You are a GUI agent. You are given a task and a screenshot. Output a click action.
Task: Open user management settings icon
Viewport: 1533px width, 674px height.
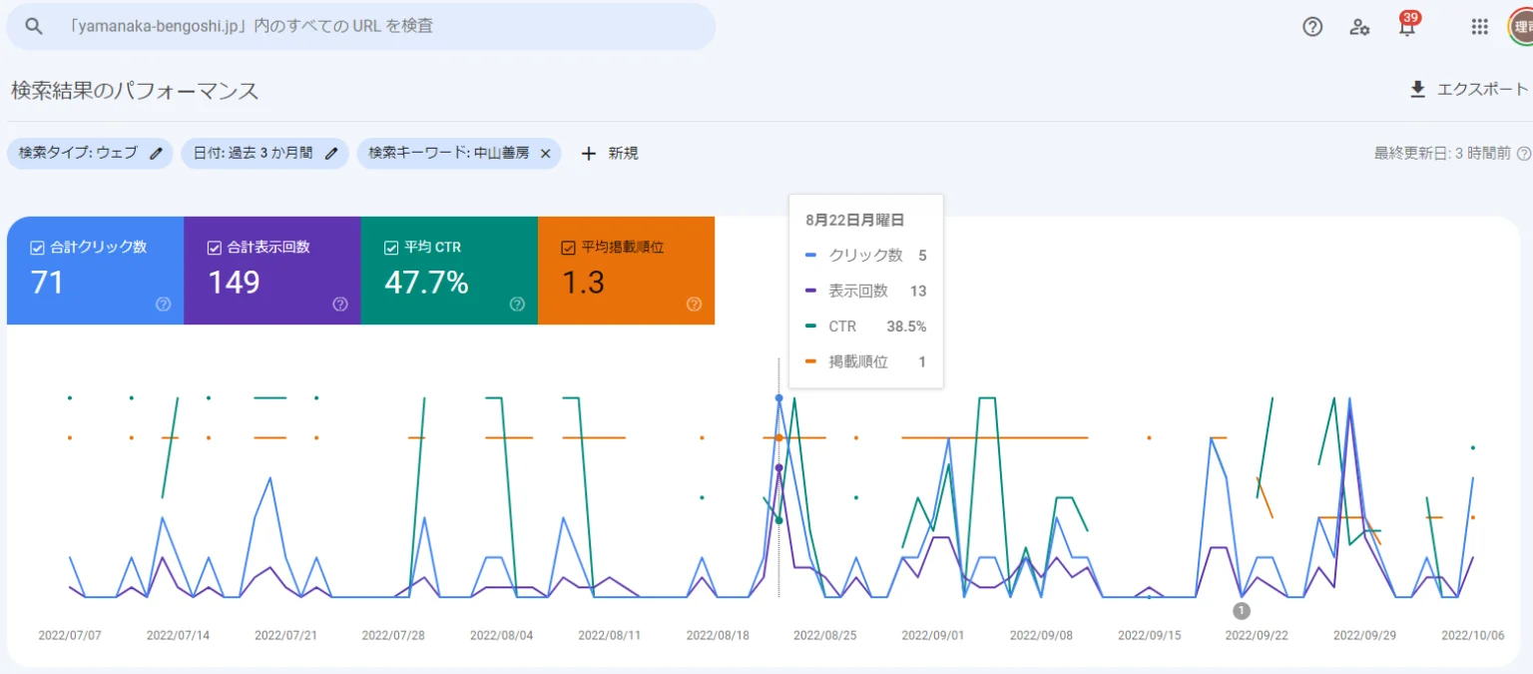(x=1359, y=27)
